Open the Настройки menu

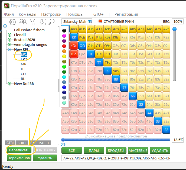pyautogui.click(x=51, y=14)
